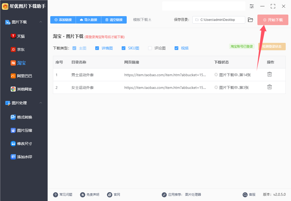Click the IE browser footer icon

pyautogui.click(x=110, y=195)
